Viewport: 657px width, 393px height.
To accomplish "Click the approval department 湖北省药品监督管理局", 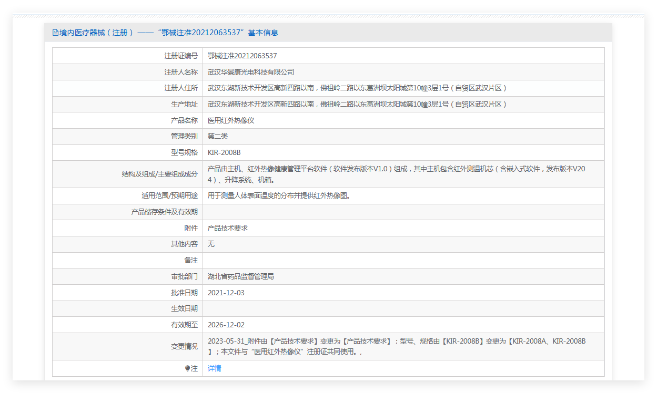I will 241,276.
